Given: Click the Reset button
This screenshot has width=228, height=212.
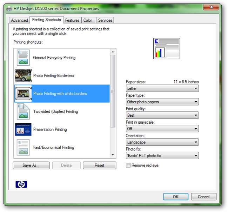Looking at the screenshot, I should point(100,165).
